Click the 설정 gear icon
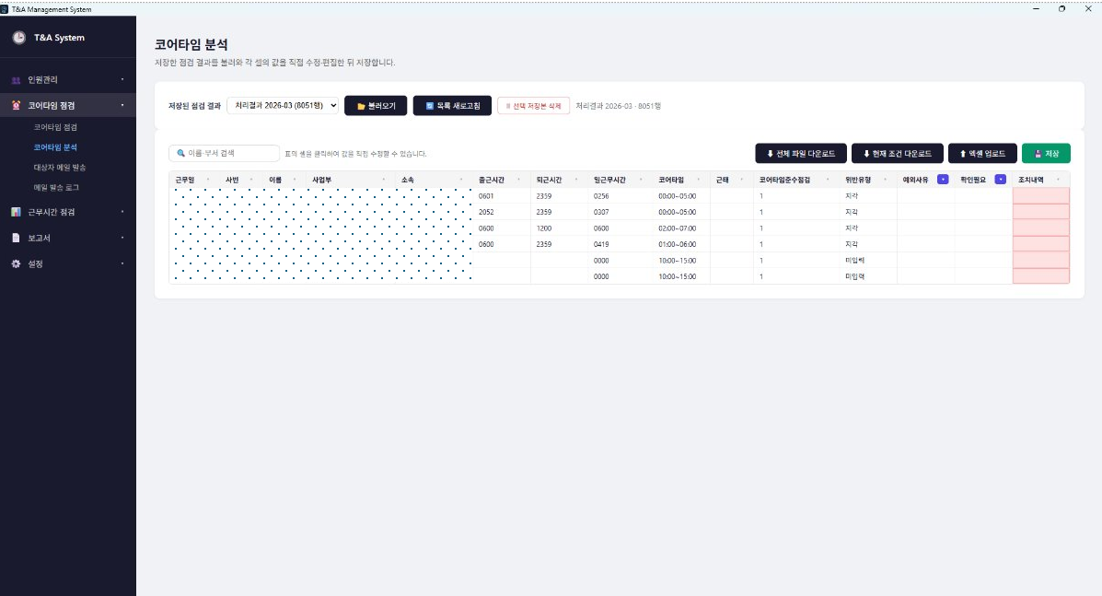 pyautogui.click(x=17, y=263)
